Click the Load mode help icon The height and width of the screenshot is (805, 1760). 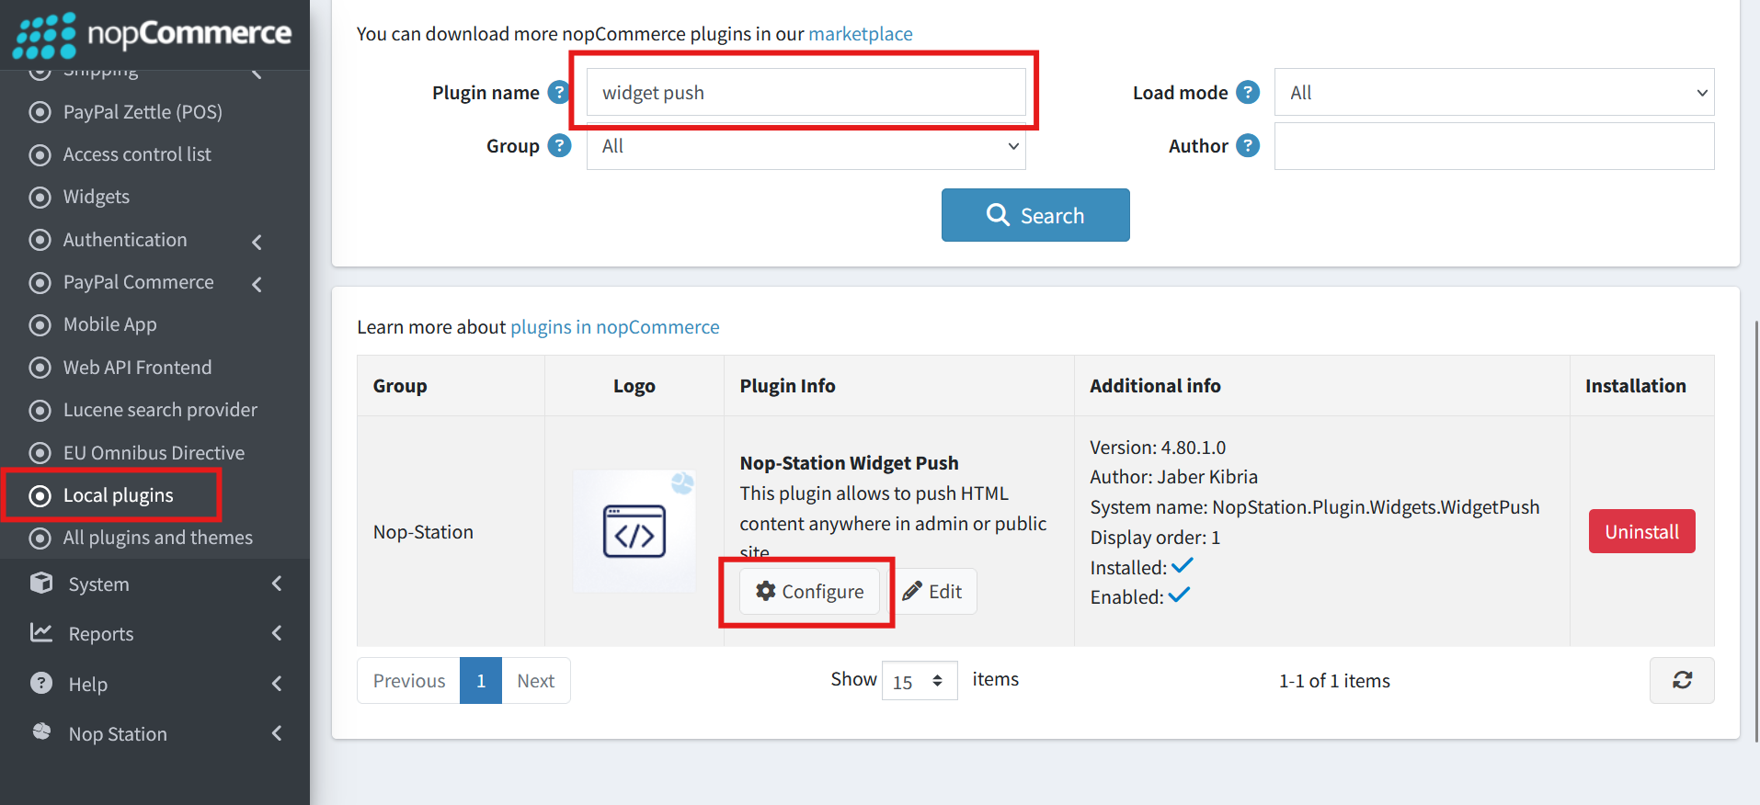click(x=1248, y=92)
